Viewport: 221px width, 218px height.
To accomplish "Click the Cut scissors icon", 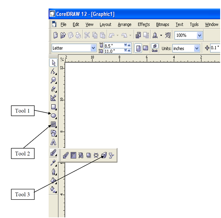I will click(87, 35).
